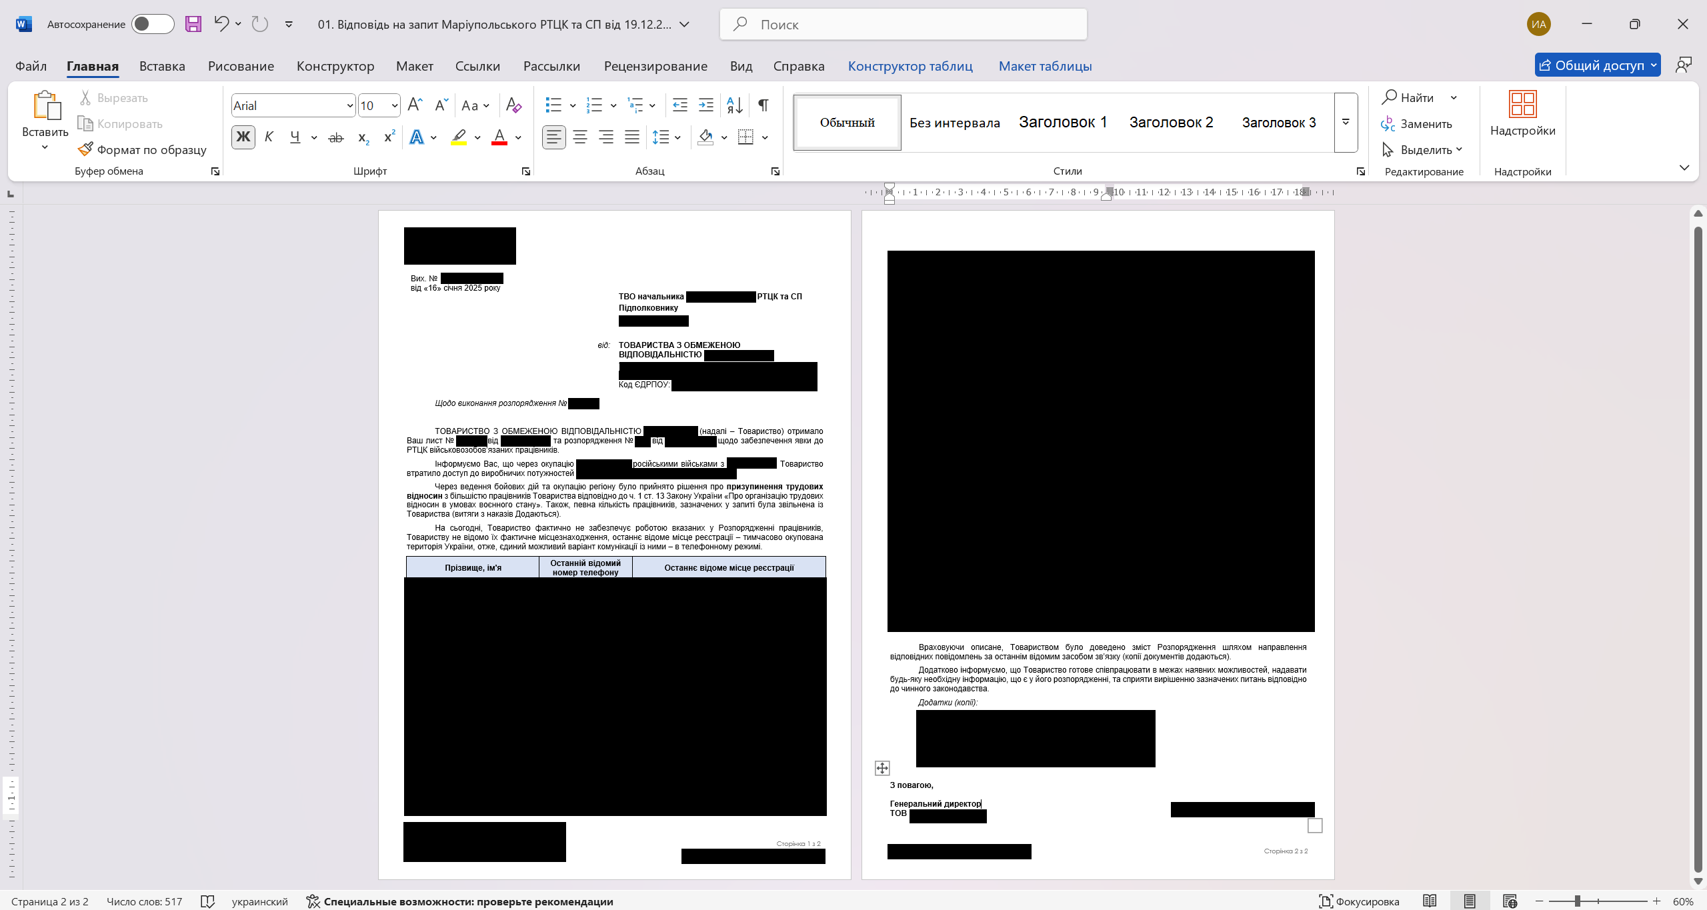
Task: Click the Заменить button
Action: click(1417, 123)
